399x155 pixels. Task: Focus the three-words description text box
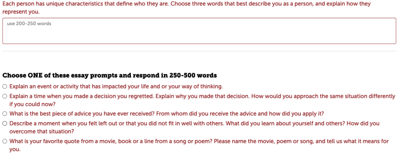(x=199, y=31)
